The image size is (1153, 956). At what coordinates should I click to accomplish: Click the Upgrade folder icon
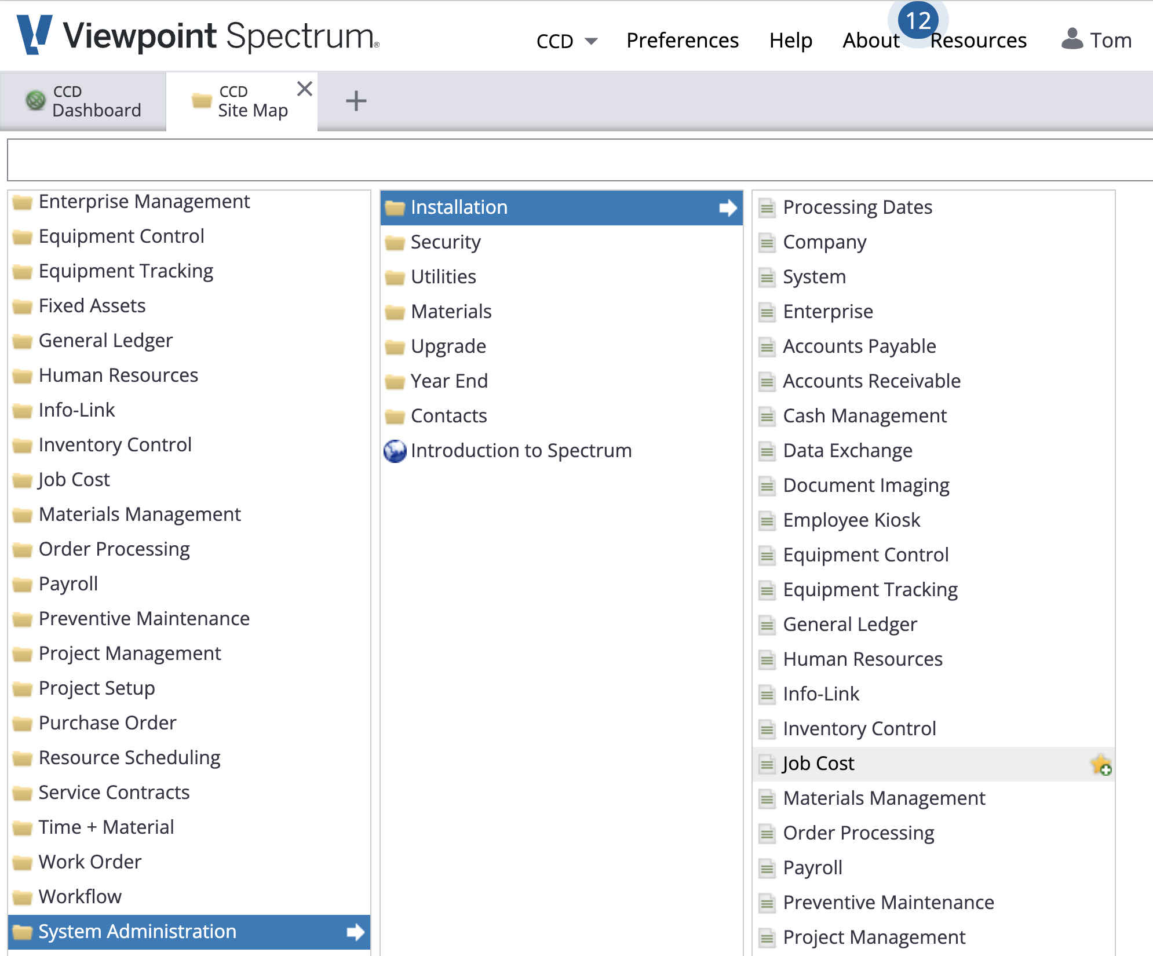(395, 347)
